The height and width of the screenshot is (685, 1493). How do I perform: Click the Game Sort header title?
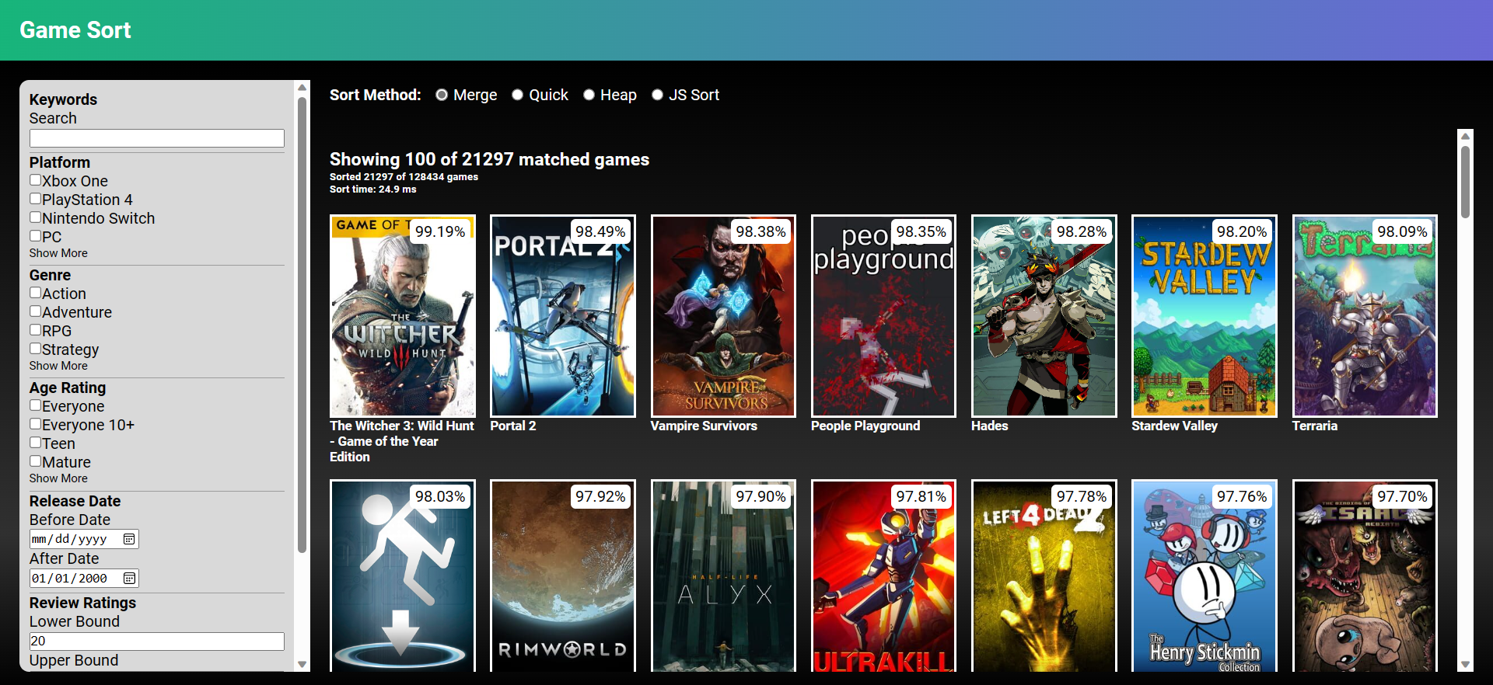coord(75,30)
